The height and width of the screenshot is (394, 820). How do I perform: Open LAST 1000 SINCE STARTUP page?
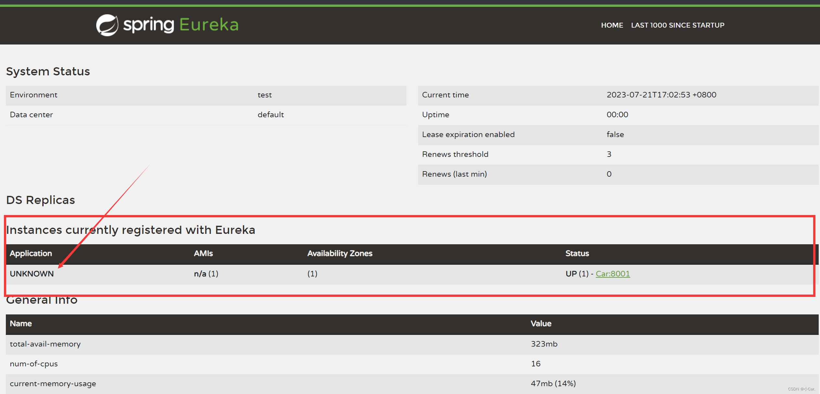point(677,25)
